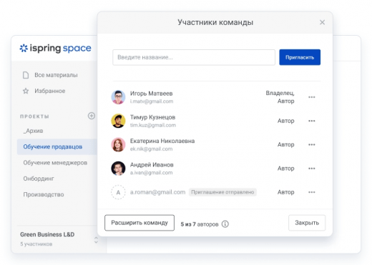Viewport: 372px width, 265px height.
Task: Add a new project with plus icon
Action: pos(92,116)
